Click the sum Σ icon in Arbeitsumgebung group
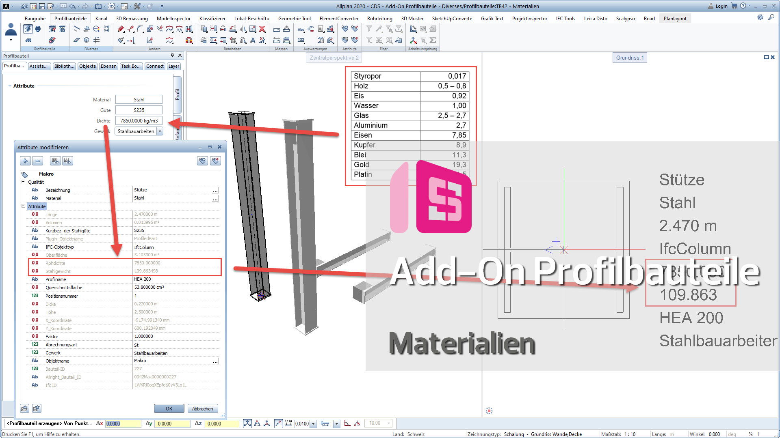 click(432, 41)
